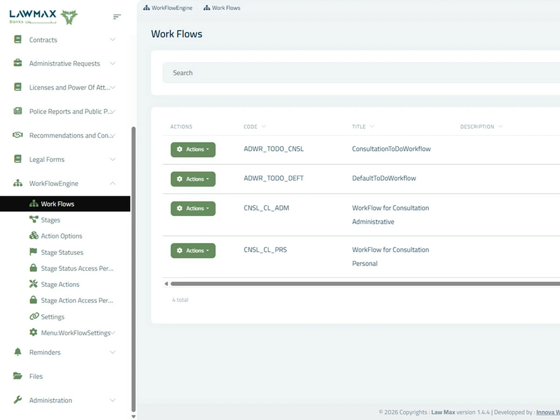Click into the Search field
The image size is (560, 420).
tap(361, 73)
